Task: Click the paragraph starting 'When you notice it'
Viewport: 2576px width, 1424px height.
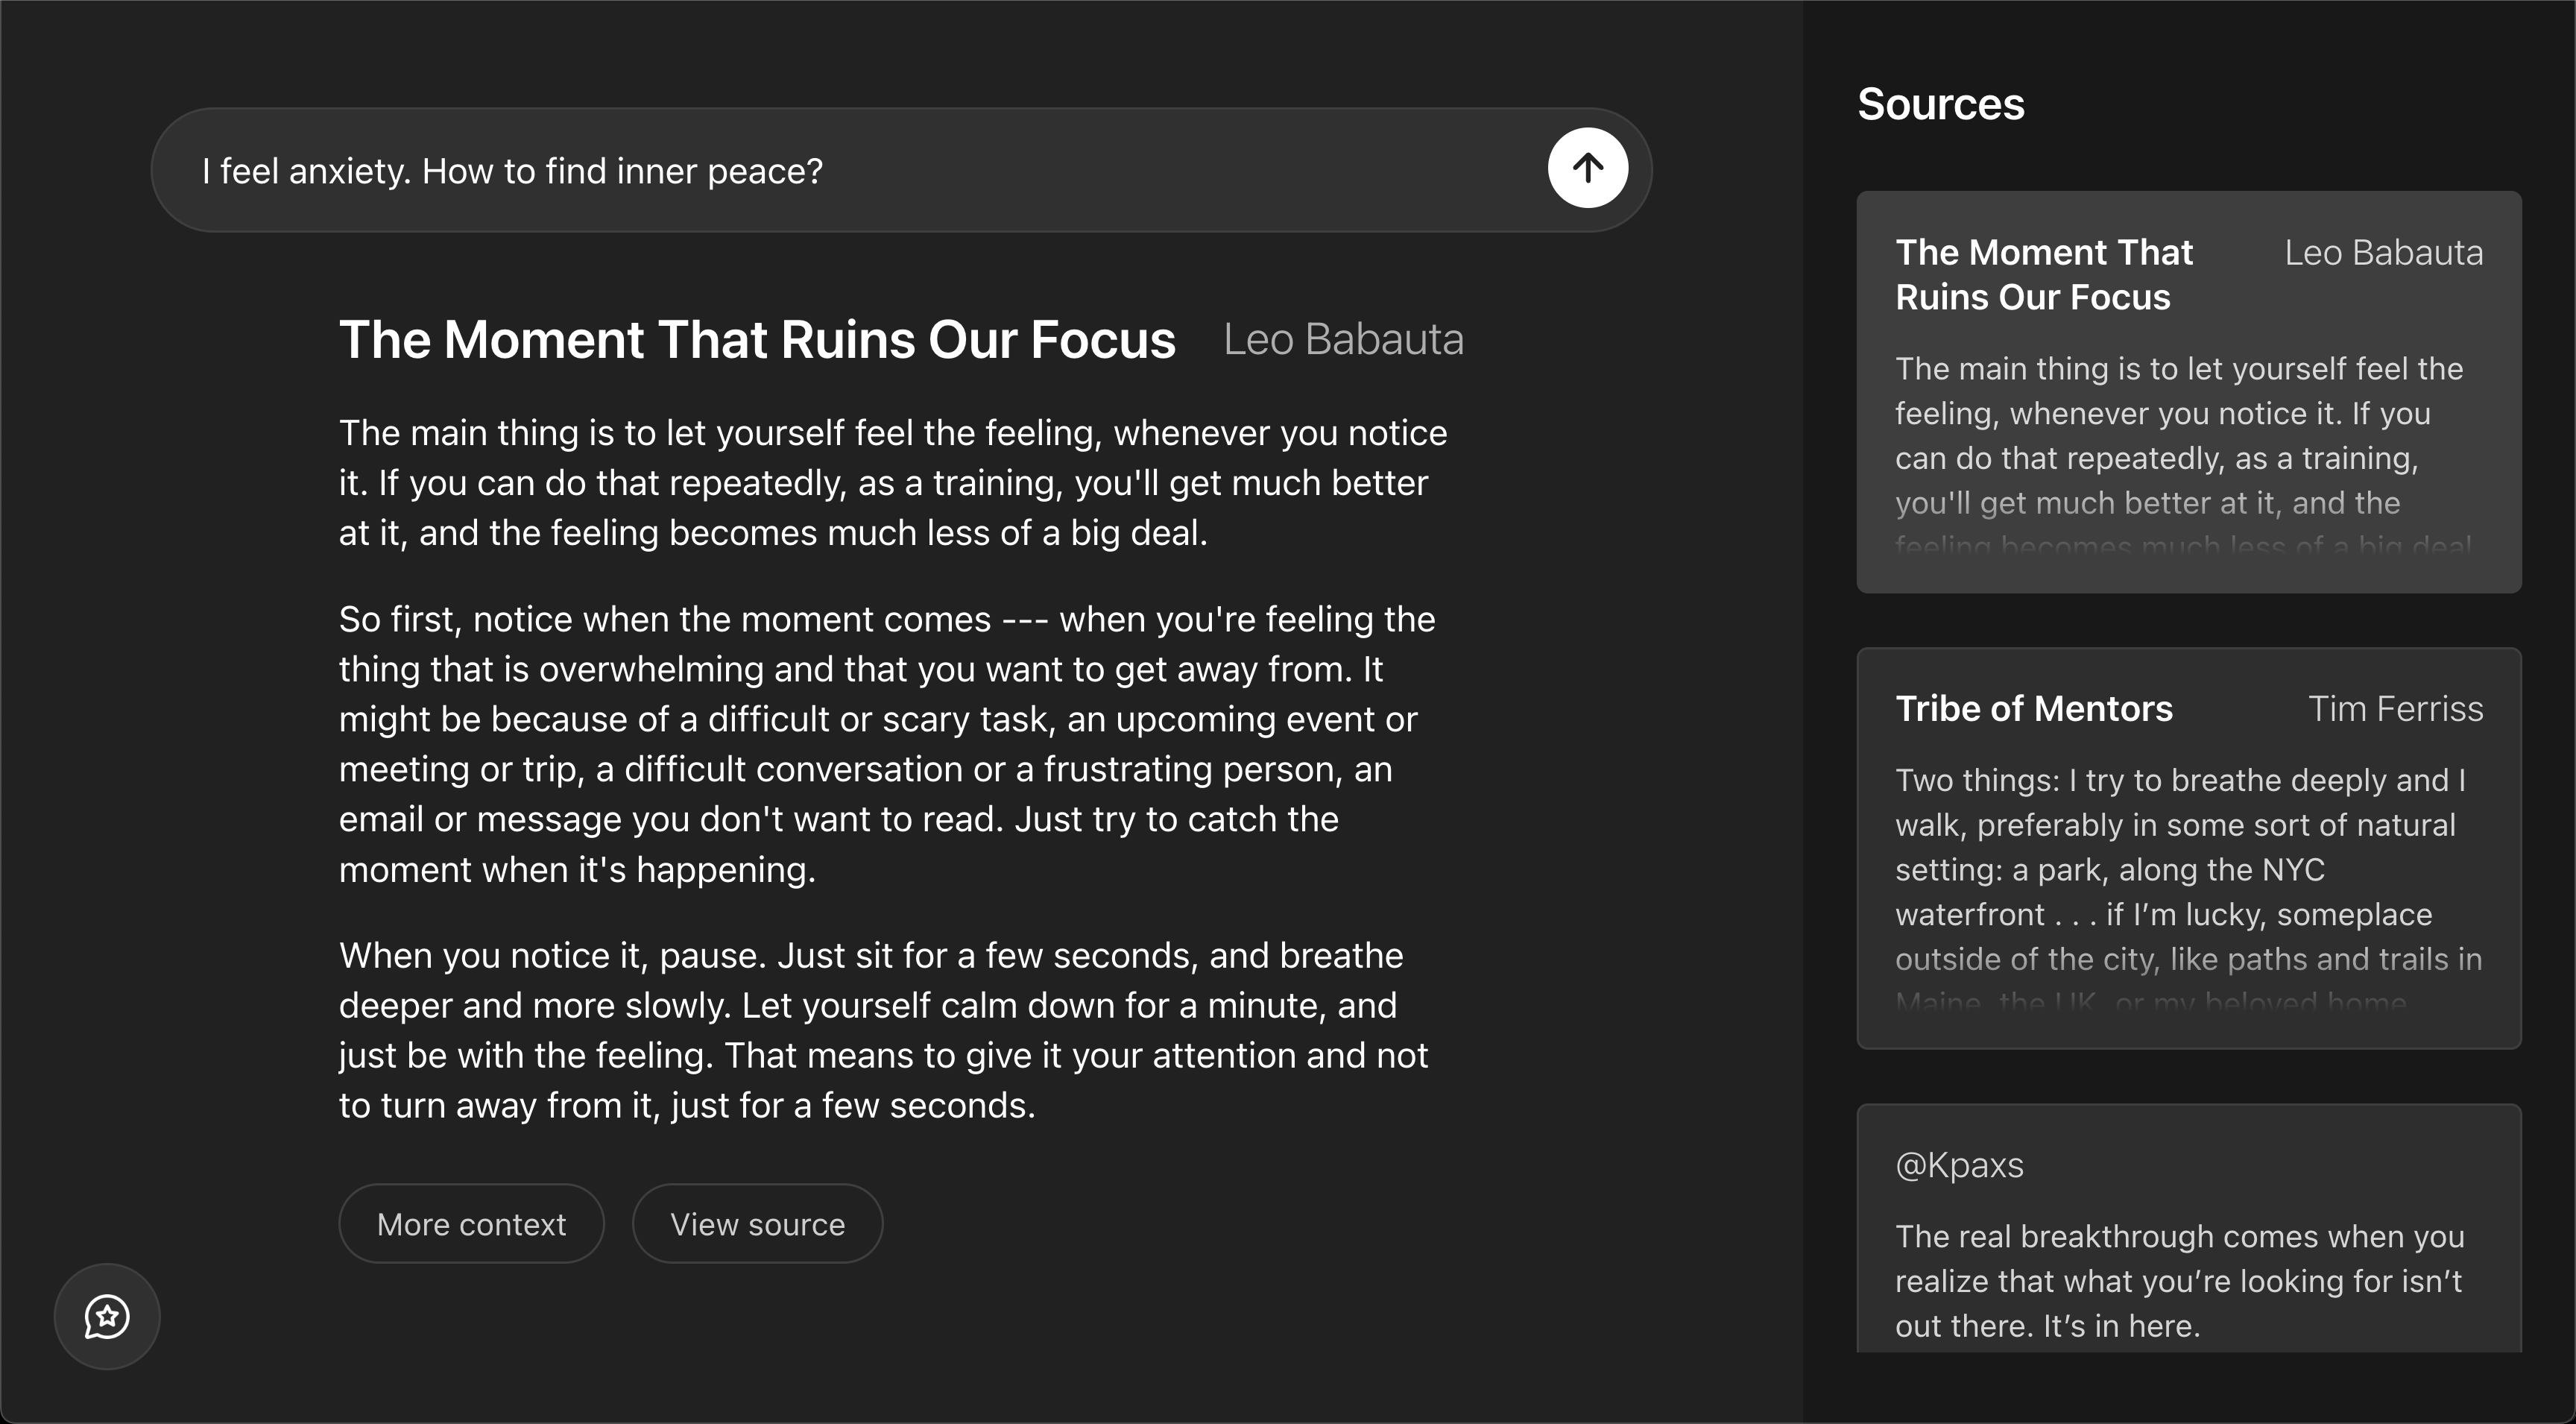Action: point(884,1030)
